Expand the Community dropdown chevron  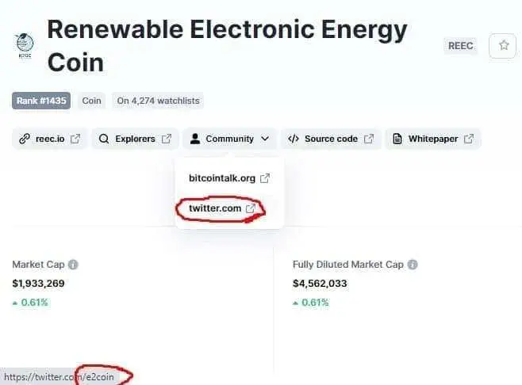pos(265,139)
